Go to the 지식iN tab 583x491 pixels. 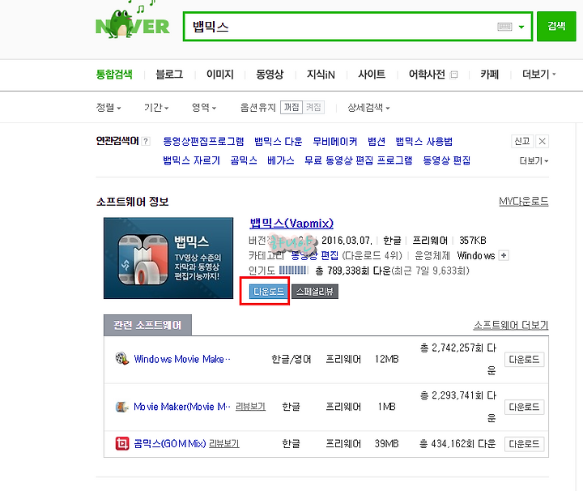321,75
